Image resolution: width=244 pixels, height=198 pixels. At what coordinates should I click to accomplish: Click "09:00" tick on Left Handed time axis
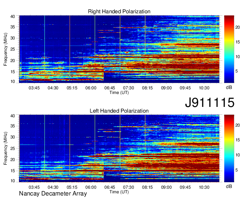[166, 187]
